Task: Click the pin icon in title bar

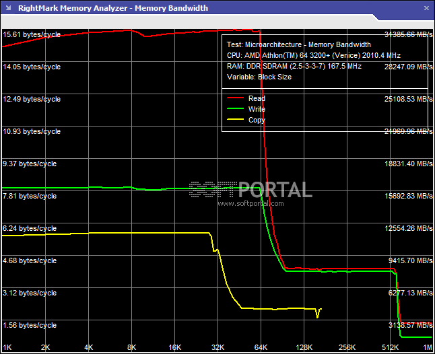Action: [x=8, y=8]
